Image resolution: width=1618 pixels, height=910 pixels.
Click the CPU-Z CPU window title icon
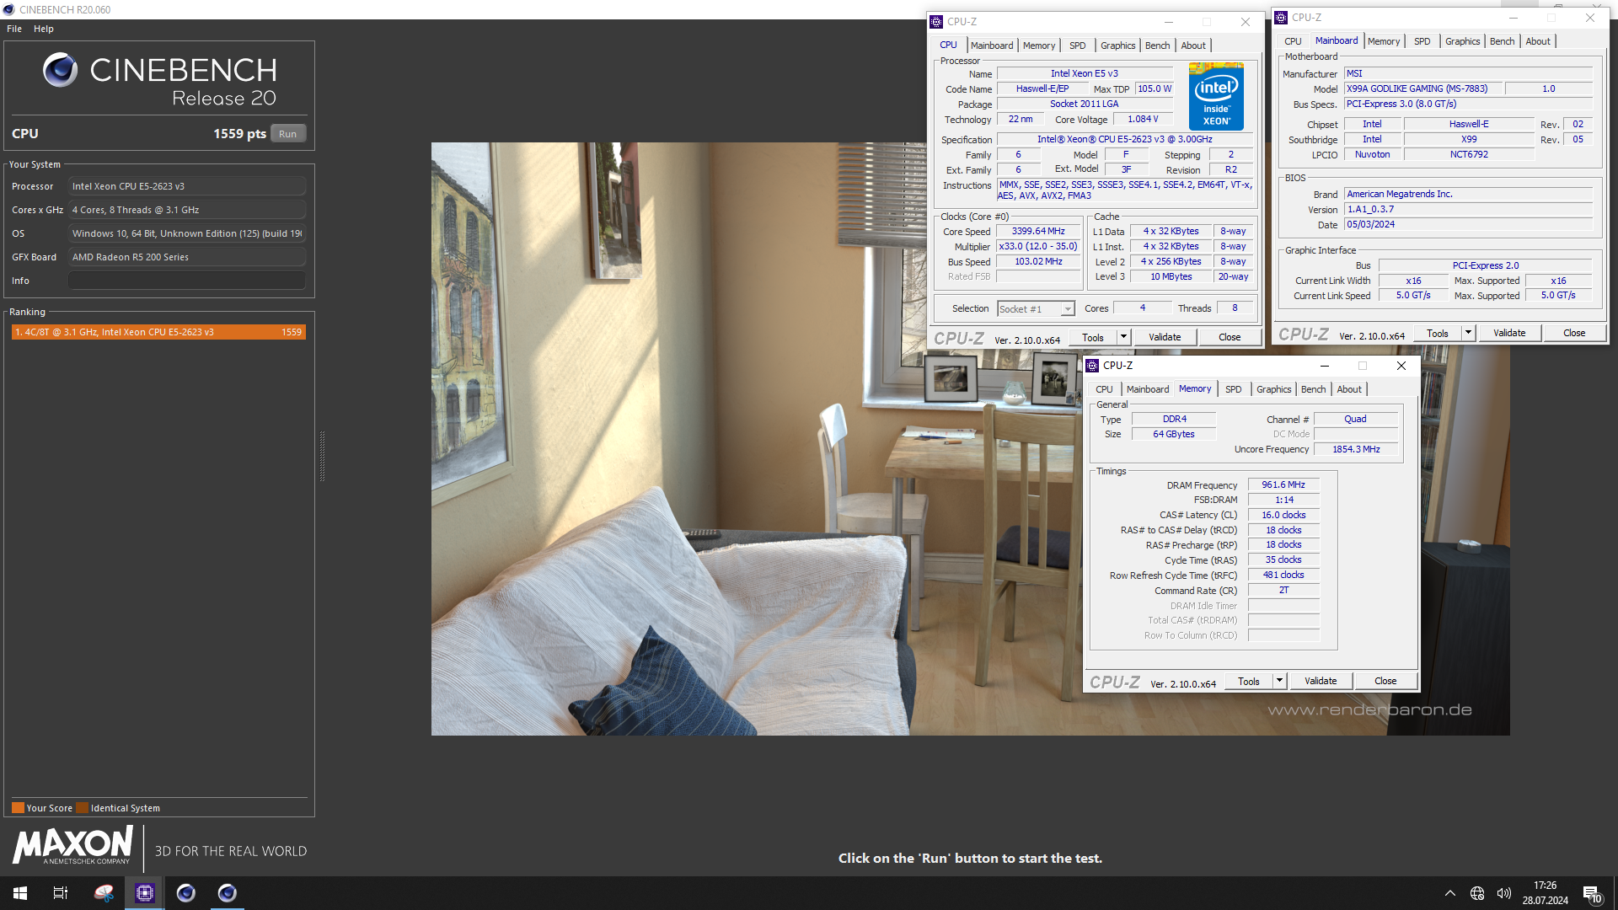tap(936, 22)
